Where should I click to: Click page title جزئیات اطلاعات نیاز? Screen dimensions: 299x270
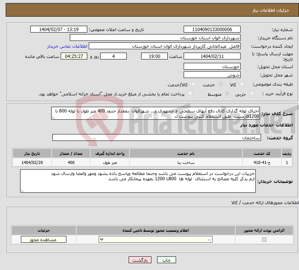pos(271,10)
